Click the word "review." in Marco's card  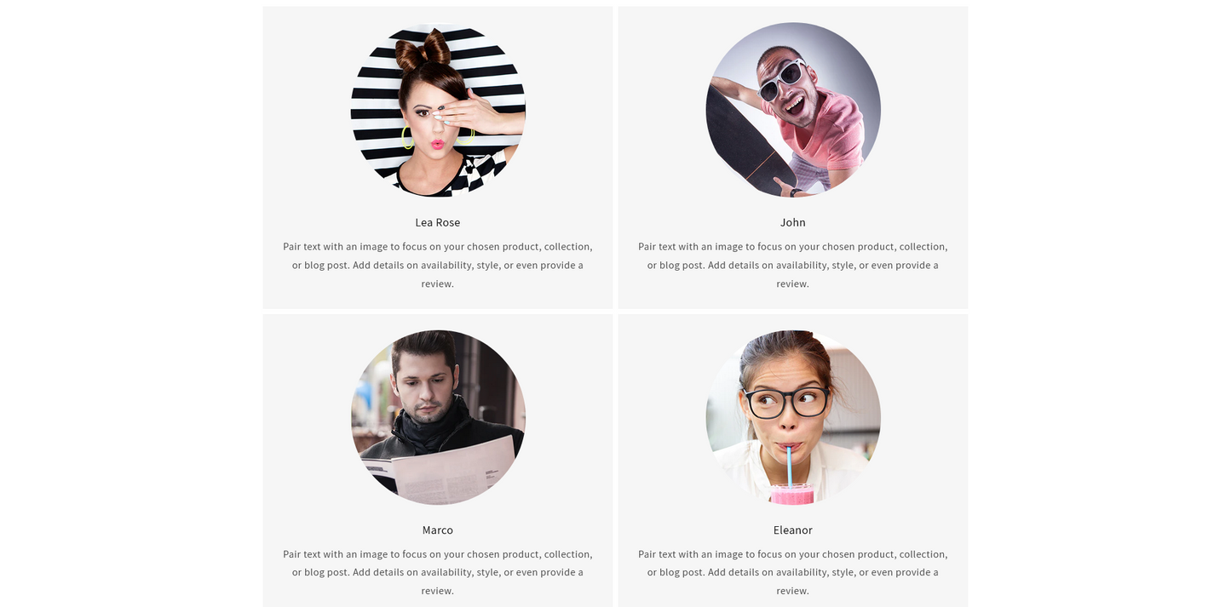coord(438,591)
